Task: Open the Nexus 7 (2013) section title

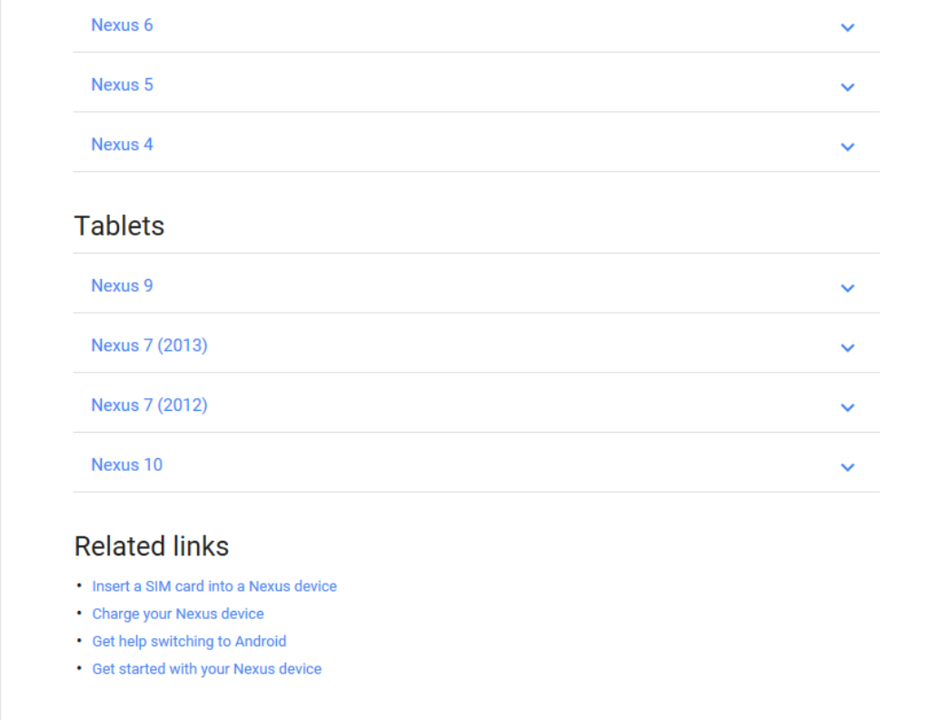Action: (149, 345)
